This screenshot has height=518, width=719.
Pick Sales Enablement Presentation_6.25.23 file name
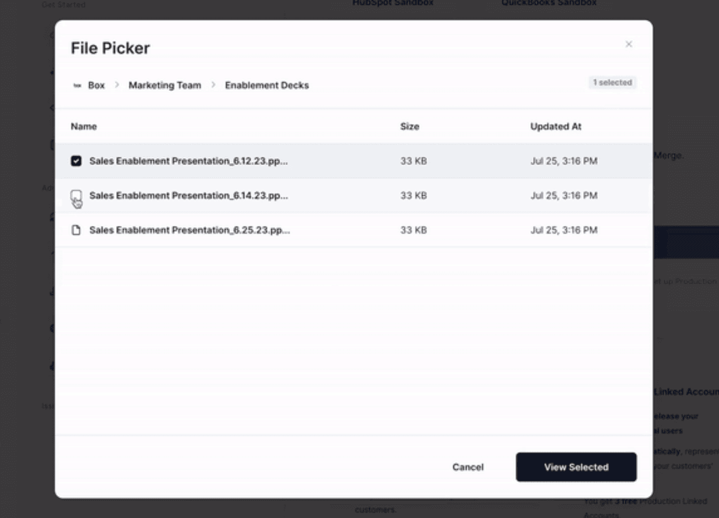coord(189,230)
